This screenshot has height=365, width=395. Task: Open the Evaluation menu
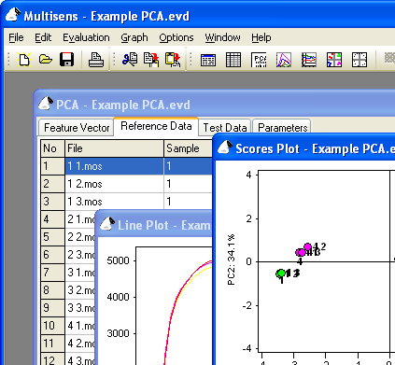point(86,37)
